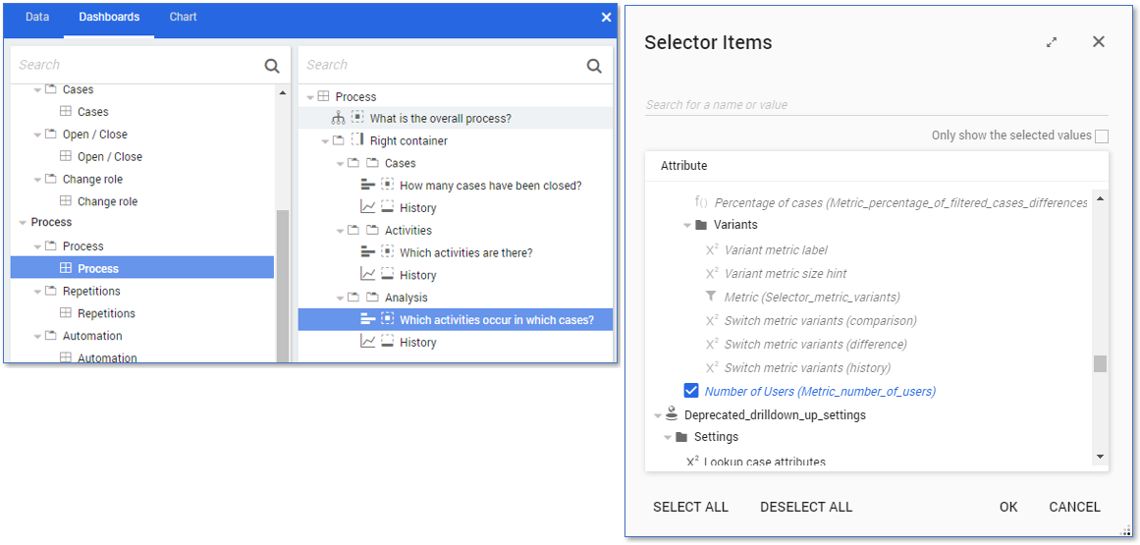Viewport: 1140px width, 545px height.
Task: Click the attribute list scrollbar thumb
Action: [x=1100, y=364]
